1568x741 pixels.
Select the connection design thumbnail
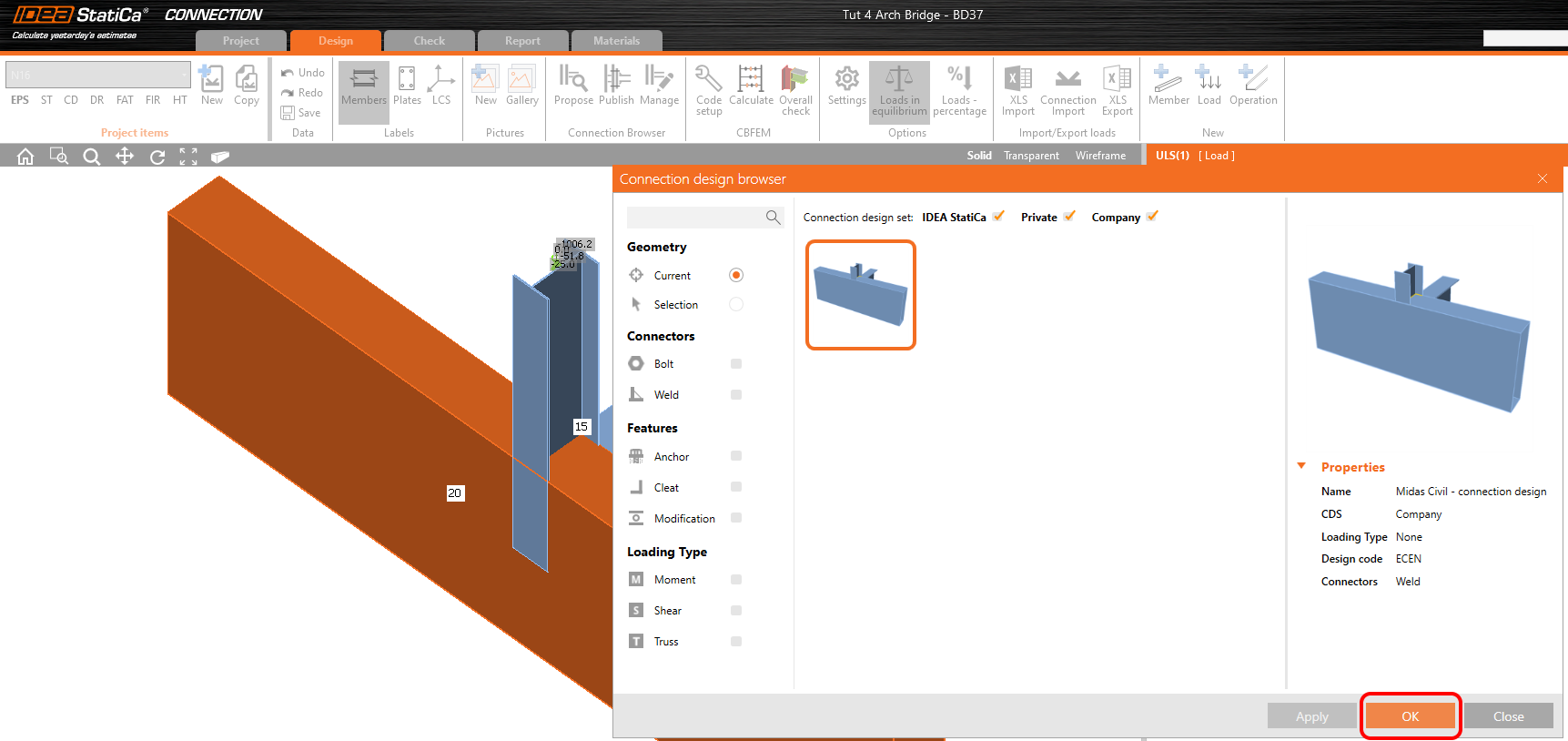click(861, 295)
